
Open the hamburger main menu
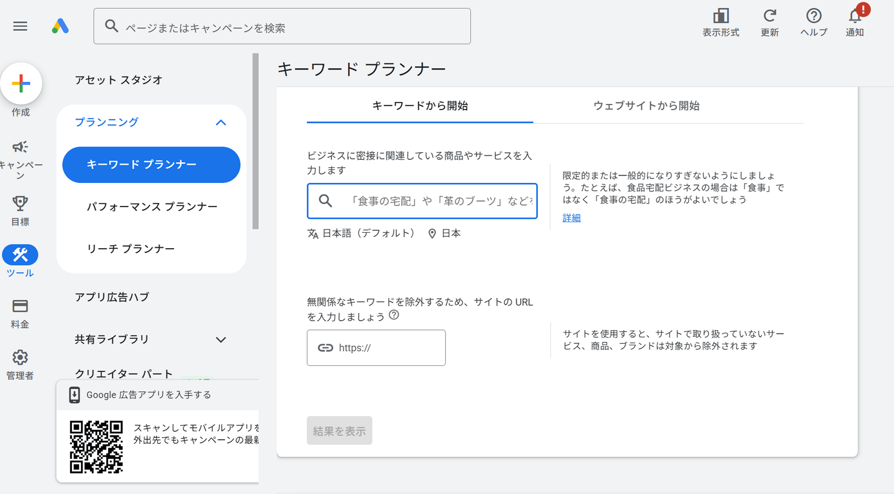tap(20, 26)
